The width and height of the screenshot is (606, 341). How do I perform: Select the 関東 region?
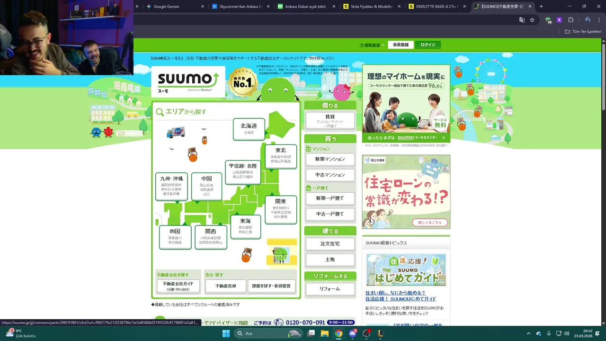coord(280,209)
